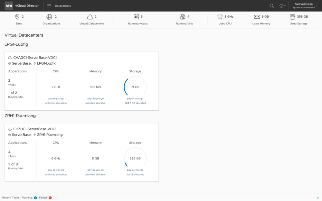This screenshot has width=322, height=201.
Task: Click the Running vApps grid icon
Action: (136, 17)
